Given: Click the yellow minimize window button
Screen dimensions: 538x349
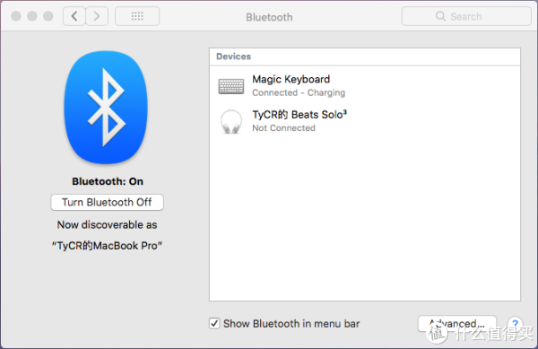Looking at the screenshot, I should coord(32,16).
